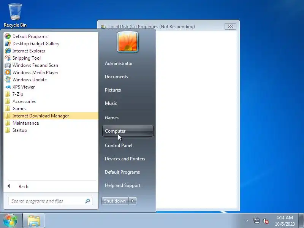Open the Snipping Tool scissors icon
304x228 pixels.
pyautogui.click(x=8, y=58)
